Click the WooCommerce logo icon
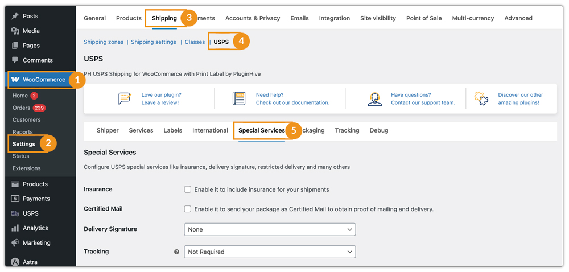The image size is (569, 272). 15,80
